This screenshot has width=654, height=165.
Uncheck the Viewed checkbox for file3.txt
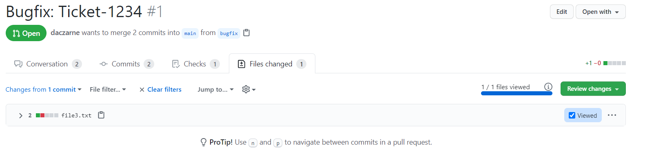572,115
